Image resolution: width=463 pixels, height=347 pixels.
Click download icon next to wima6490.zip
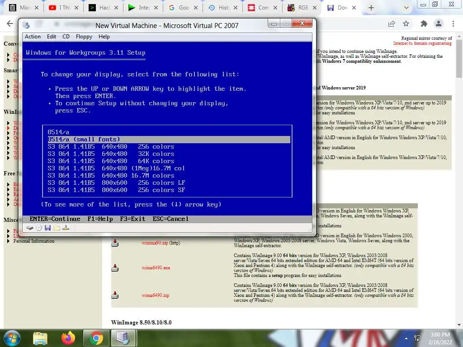point(115,295)
